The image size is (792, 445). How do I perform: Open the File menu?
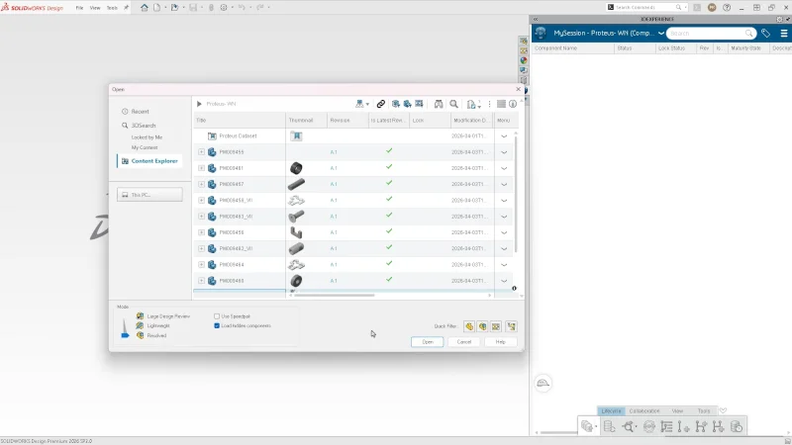(x=79, y=8)
